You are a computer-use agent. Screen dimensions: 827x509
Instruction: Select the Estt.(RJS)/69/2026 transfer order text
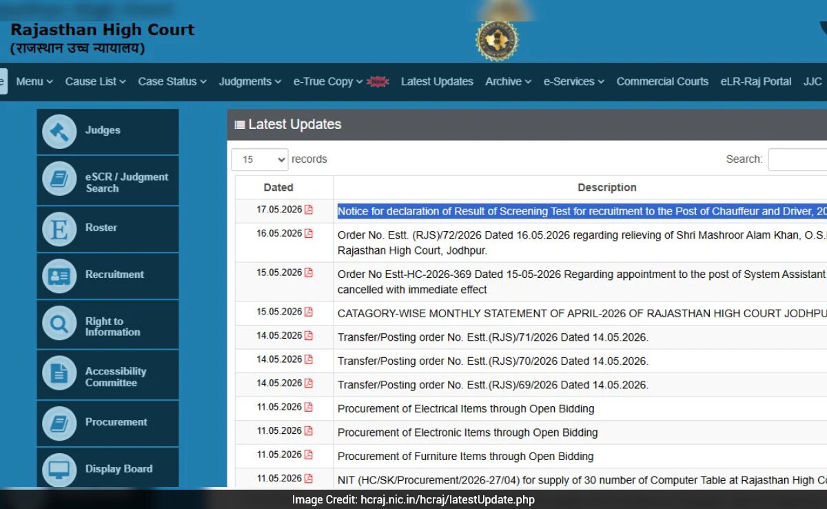click(493, 385)
